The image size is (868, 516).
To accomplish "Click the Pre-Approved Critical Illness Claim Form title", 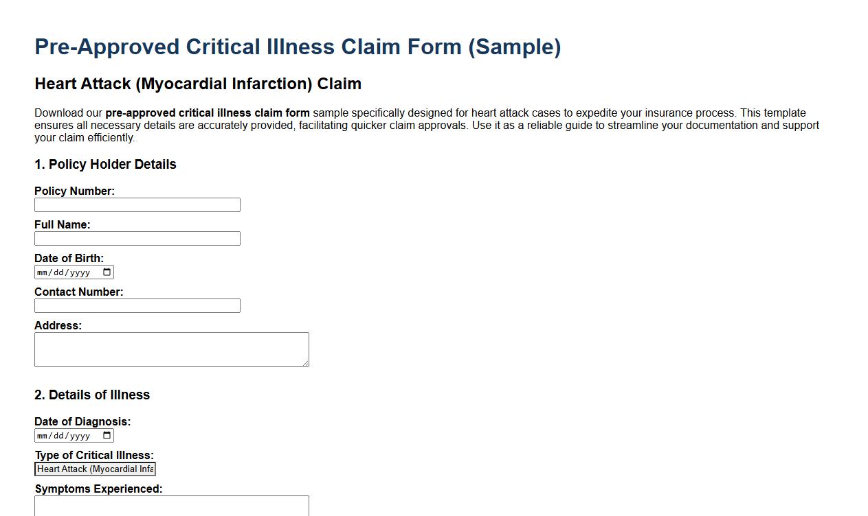I will coord(298,47).
